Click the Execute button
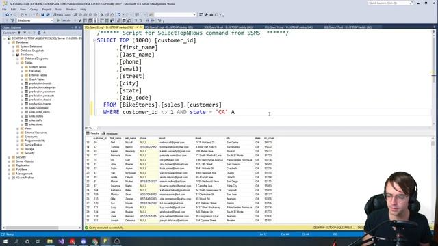 [x=64, y=20]
